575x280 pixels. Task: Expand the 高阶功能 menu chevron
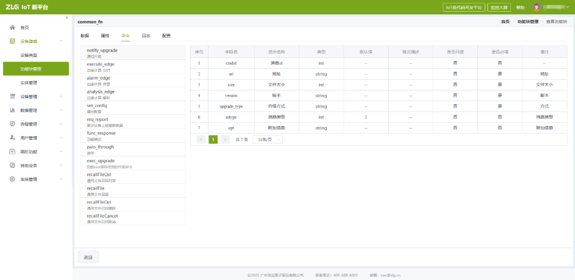pyautogui.click(x=61, y=152)
